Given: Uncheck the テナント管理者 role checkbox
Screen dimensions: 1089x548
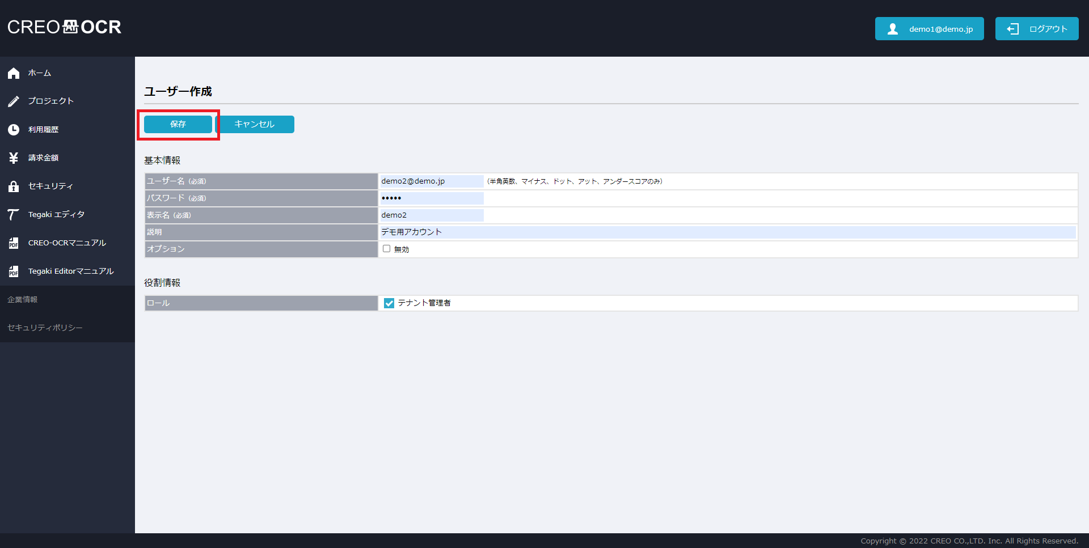Looking at the screenshot, I should pos(389,303).
